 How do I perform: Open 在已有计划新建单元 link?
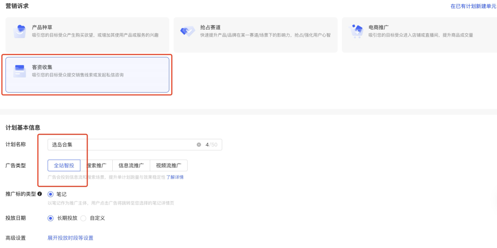pyautogui.click(x=474, y=6)
